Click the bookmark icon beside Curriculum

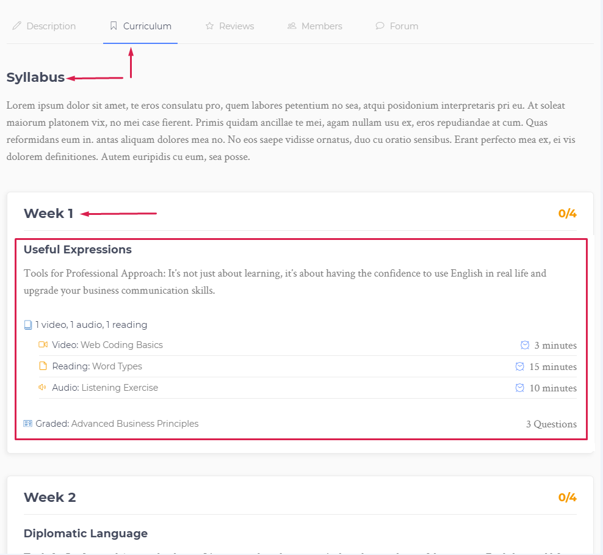(x=114, y=26)
